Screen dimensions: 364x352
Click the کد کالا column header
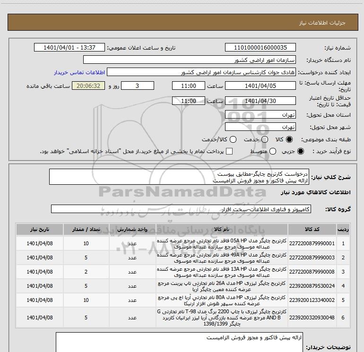click(x=312, y=230)
